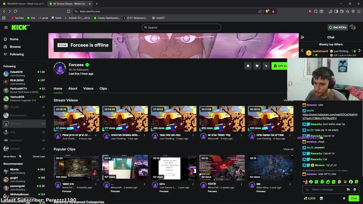Click Show More under Following
This screenshot has width=363, height=204.
click(10, 157)
